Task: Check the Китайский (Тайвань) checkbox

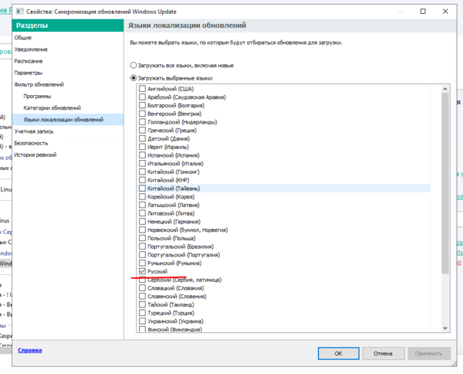Action: (142, 188)
